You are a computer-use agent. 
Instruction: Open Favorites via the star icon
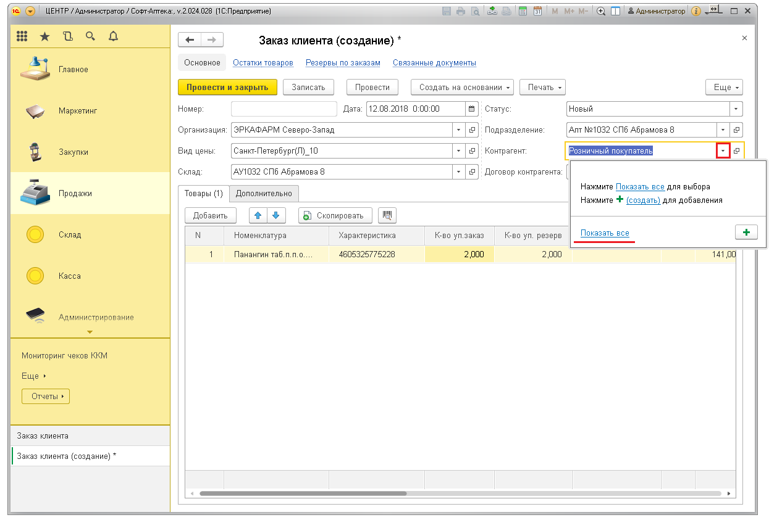pyautogui.click(x=44, y=37)
